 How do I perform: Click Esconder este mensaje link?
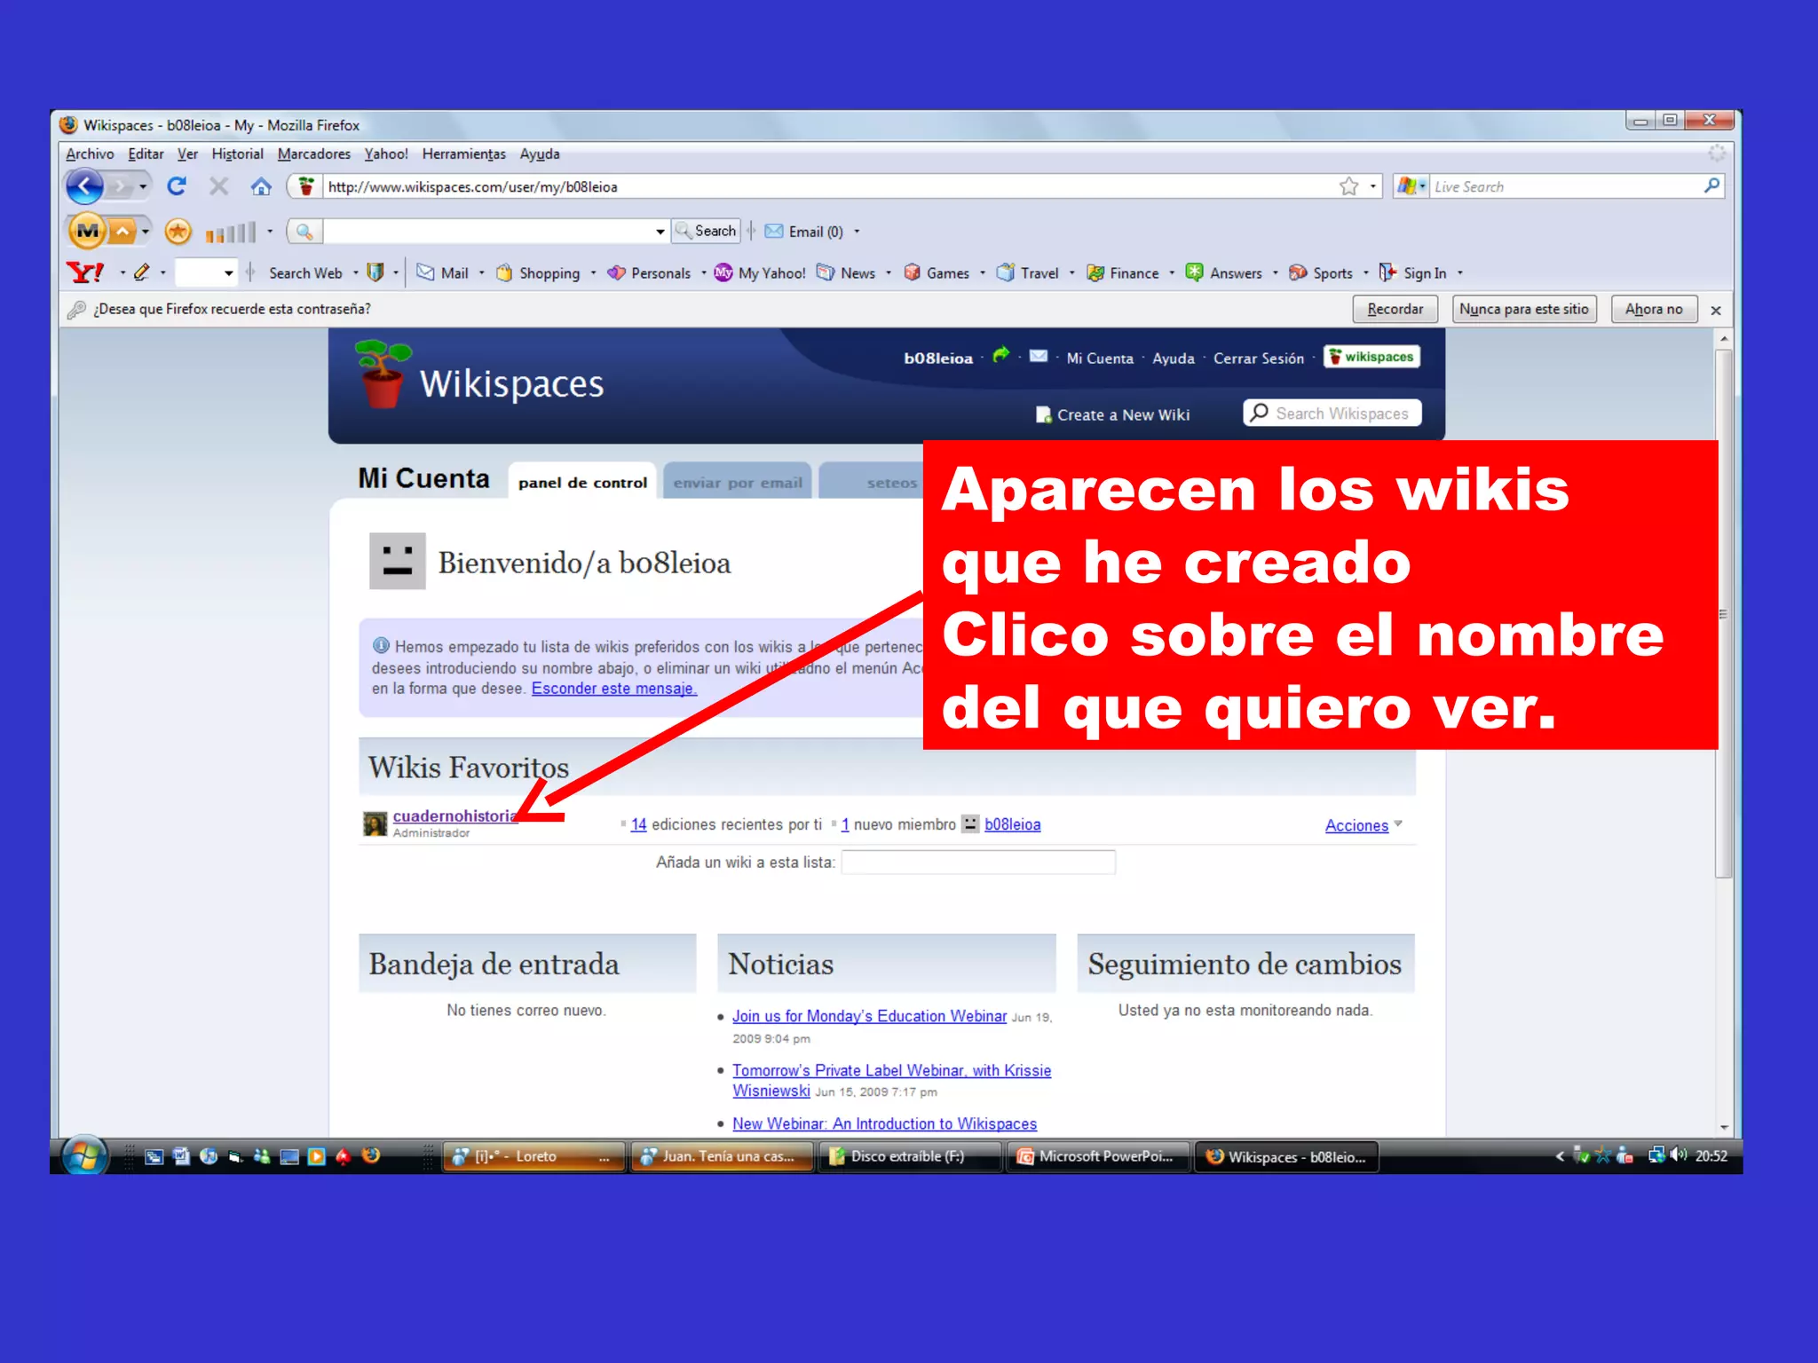pos(613,689)
